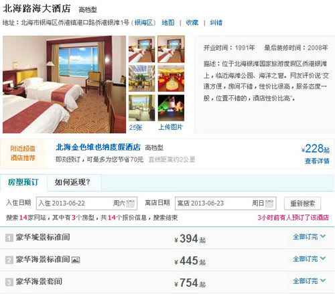Open the check-out date calendar icon
This screenshot has width=335, height=294.
point(269,204)
